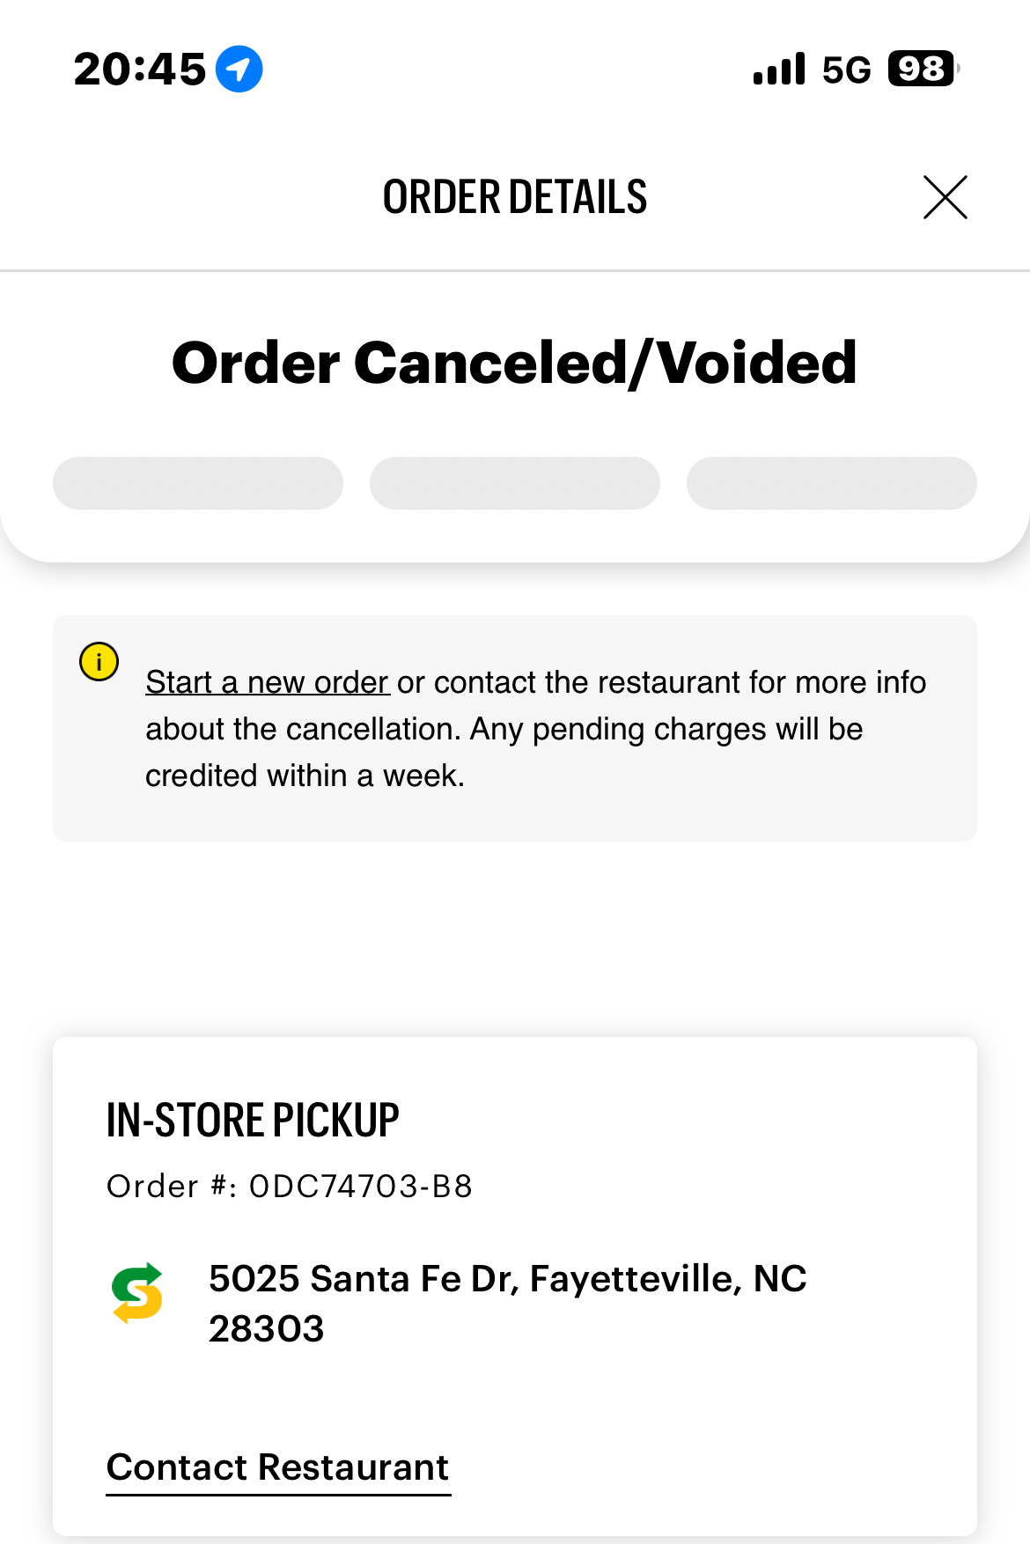Tap the cellular signal strength bars
The height and width of the screenshot is (1544, 1030).
pyautogui.click(x=779, y=69)
